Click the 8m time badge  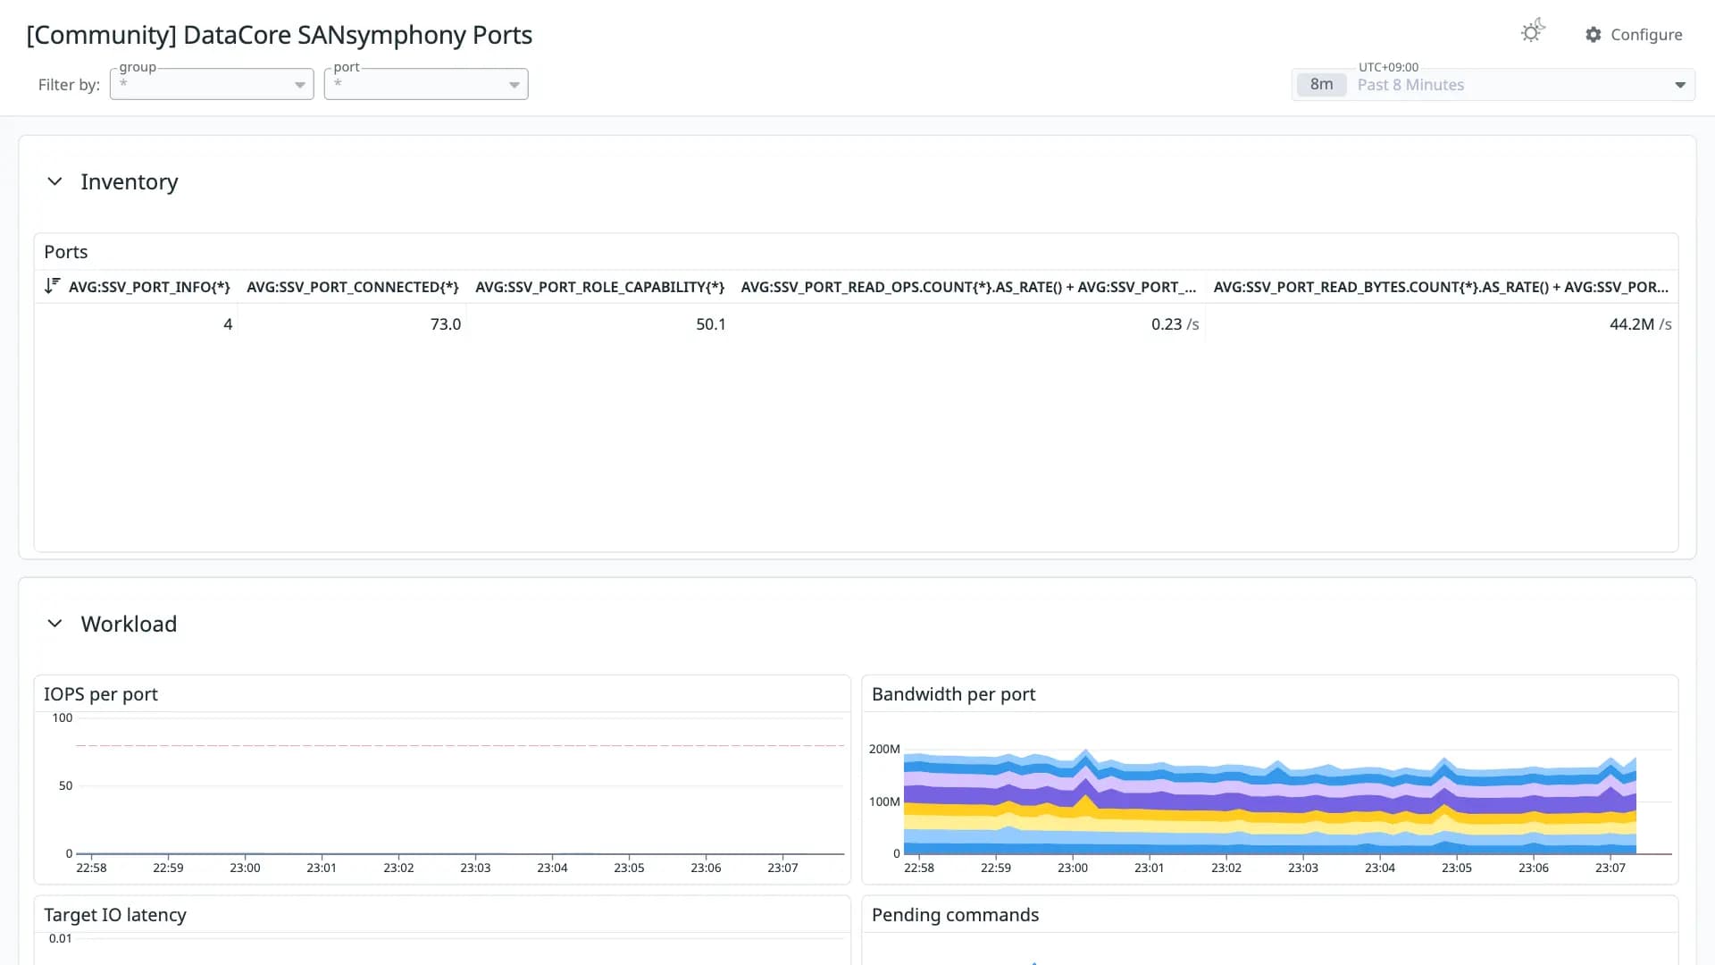pyautogui.click(x=1321, y=85)
